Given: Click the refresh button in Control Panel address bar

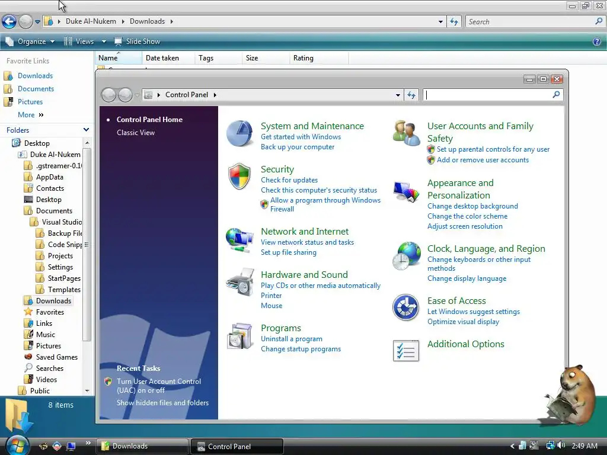Looking at the screenshot, I should (x=411, y=95).
